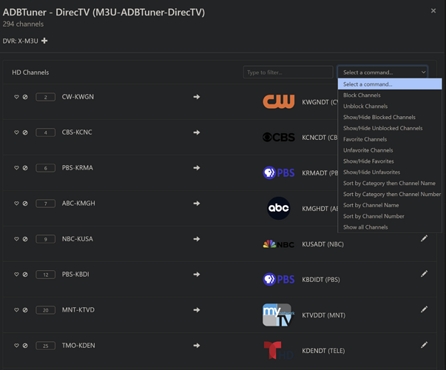
Task: Click the pencil edit icon for KUSADT (NBC)
Action: [x=424, y=238]
